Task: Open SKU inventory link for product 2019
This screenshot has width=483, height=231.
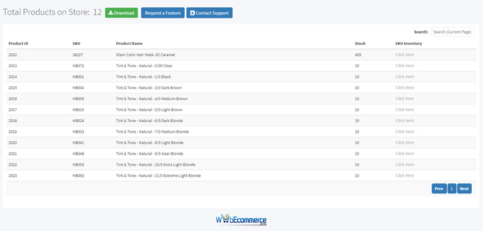Action: click(x=404, y=132)
